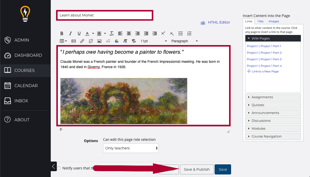Go to the Dashboard
Screen dimensions: 310x177
click(25, 55)
